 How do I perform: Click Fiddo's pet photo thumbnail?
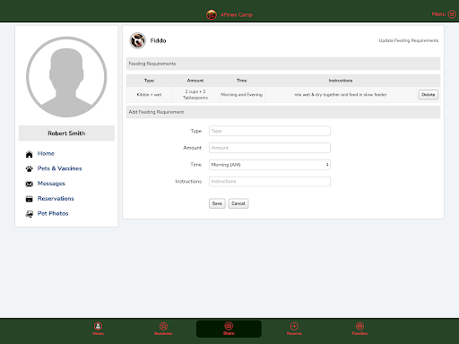pyautogui.click(x=137, y=40)
